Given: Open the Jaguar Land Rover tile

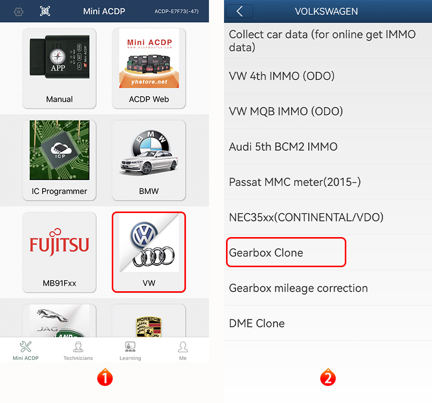Looking at the screenshot, I should point(59,321).
